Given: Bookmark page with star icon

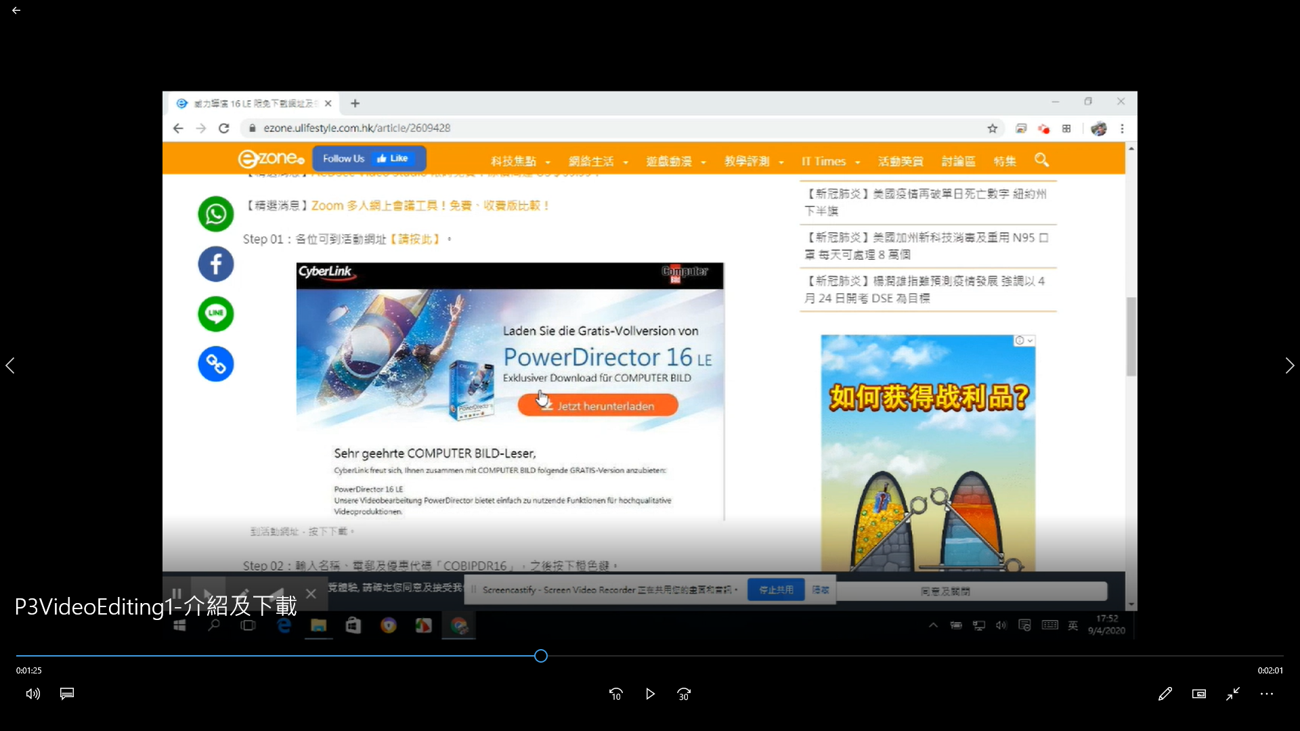Looking at the screenshot, I should 993,129.
